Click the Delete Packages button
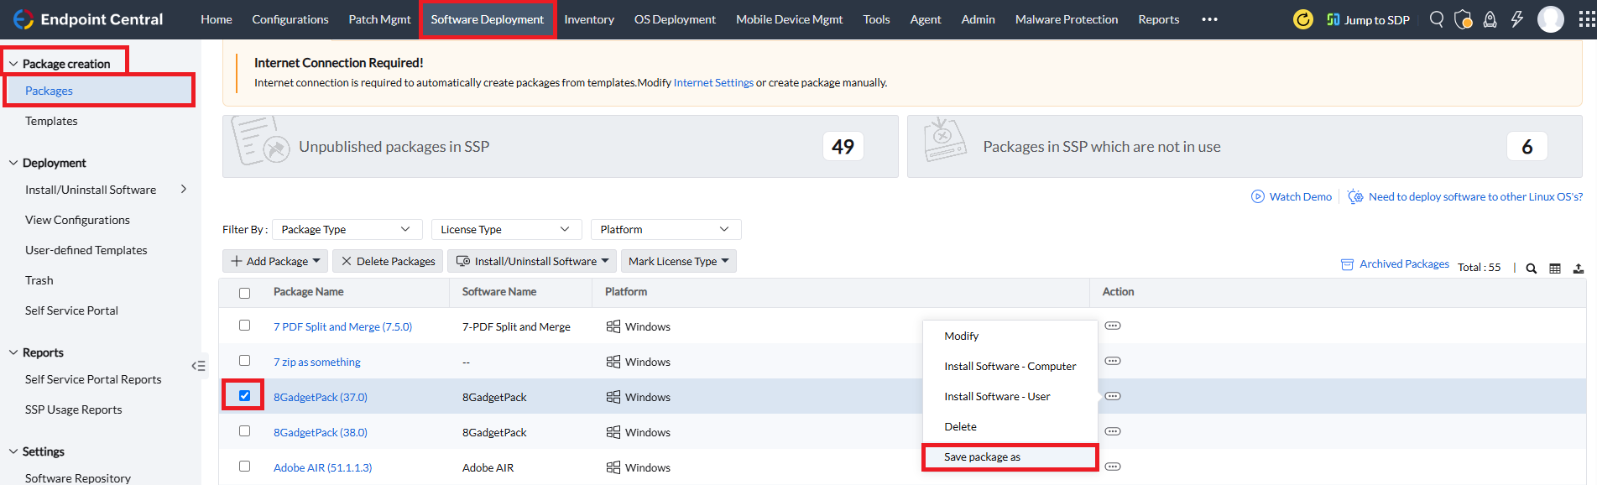Image resolution: width=1597 pixels, height=485 pixels. [388, 261]
